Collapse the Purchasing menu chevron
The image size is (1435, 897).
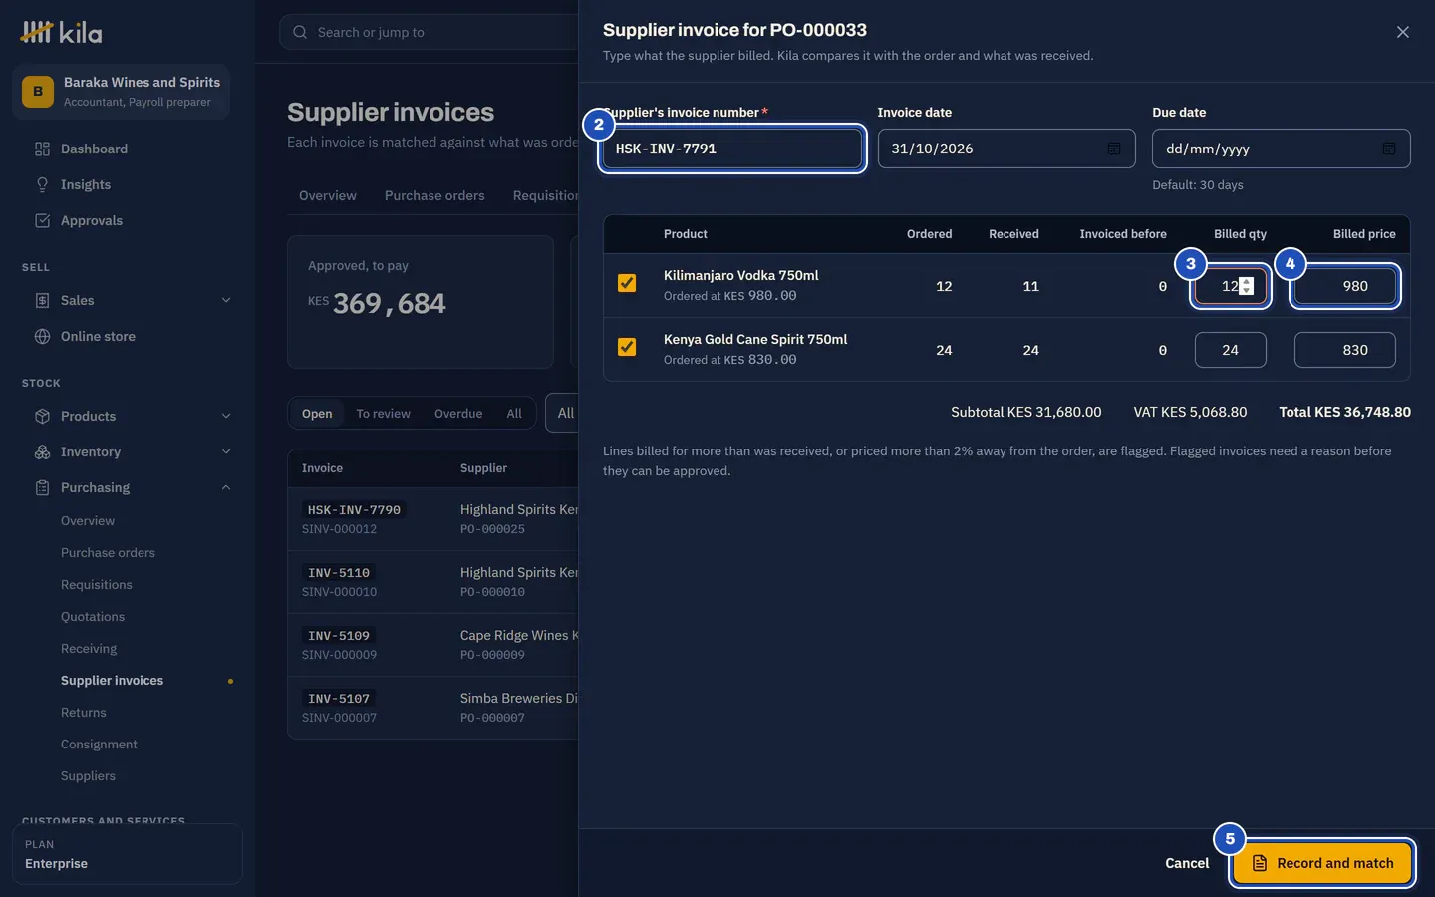pyautogui.click(x=226, y=488)
